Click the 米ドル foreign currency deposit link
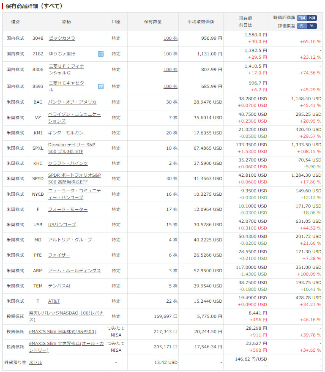Image resolution: width=325 pixels, height=372 pixels. (x=36, y=362)
